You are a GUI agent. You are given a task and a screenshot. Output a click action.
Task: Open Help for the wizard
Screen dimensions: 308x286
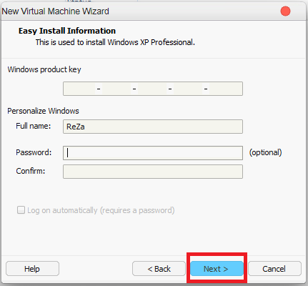[x=32, y=269]
